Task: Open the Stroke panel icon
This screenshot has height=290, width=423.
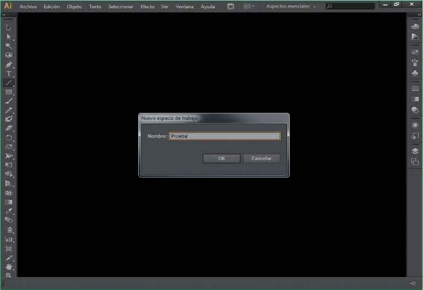Action: (415, 88)
